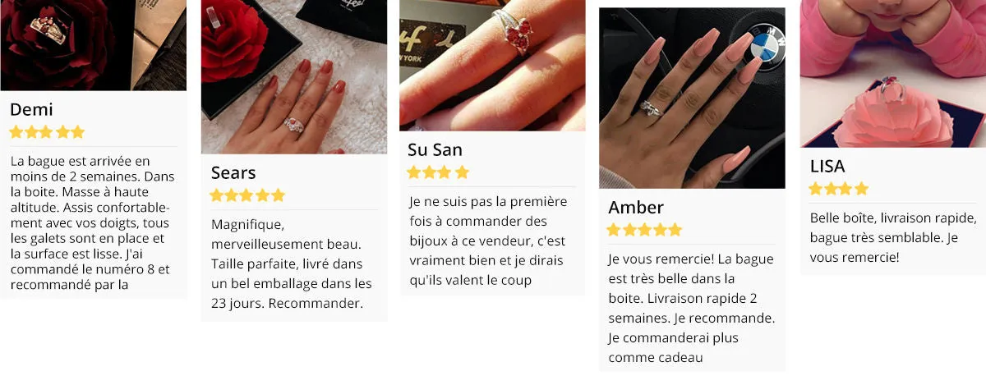
Task: Click Demi's review text about the ring arriving
Action: (91, 222)
